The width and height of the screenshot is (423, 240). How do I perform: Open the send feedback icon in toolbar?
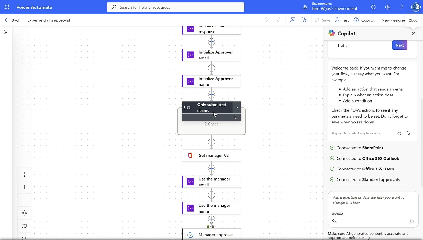pyautogui.click(x=292, y=20)
